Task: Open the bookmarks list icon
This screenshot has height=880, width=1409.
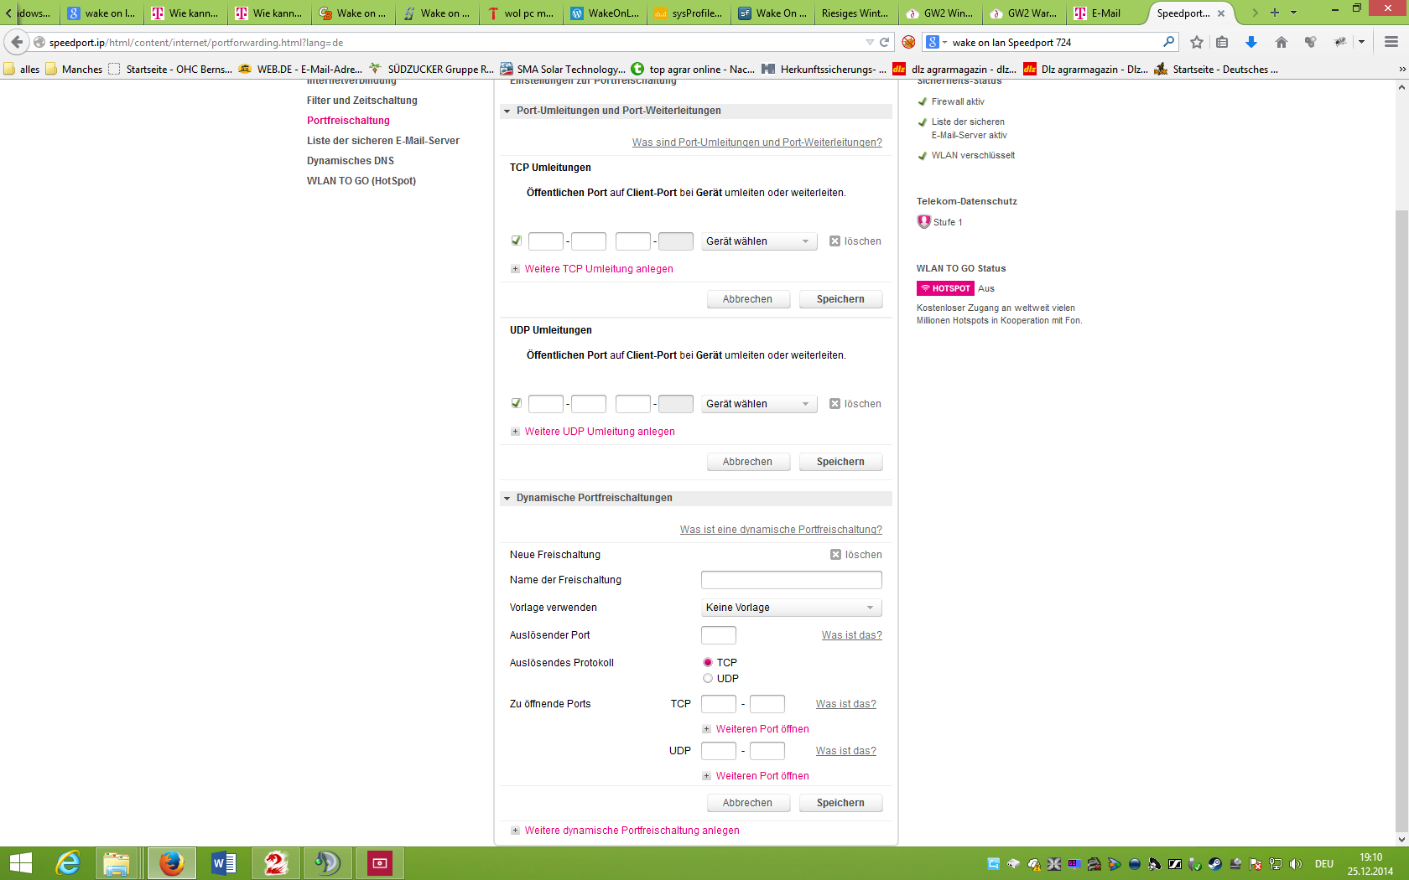Action: (1222, 42)
